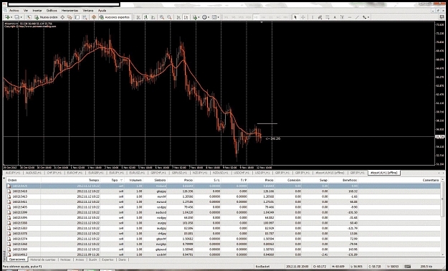Toggle the H4 timeframe button
This screenshot has width=448, height=271.
(263, 17)
